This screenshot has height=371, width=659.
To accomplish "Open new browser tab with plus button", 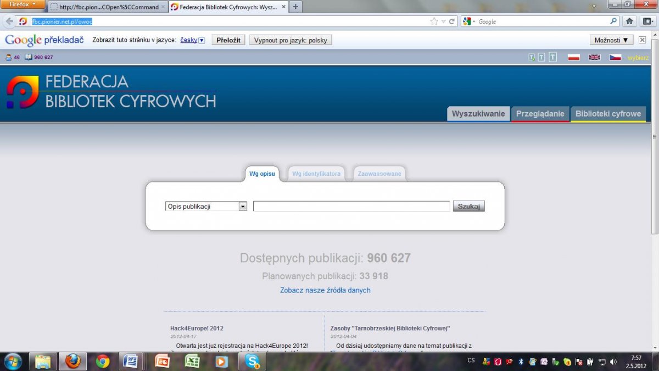I will click(x=295, y=7).
